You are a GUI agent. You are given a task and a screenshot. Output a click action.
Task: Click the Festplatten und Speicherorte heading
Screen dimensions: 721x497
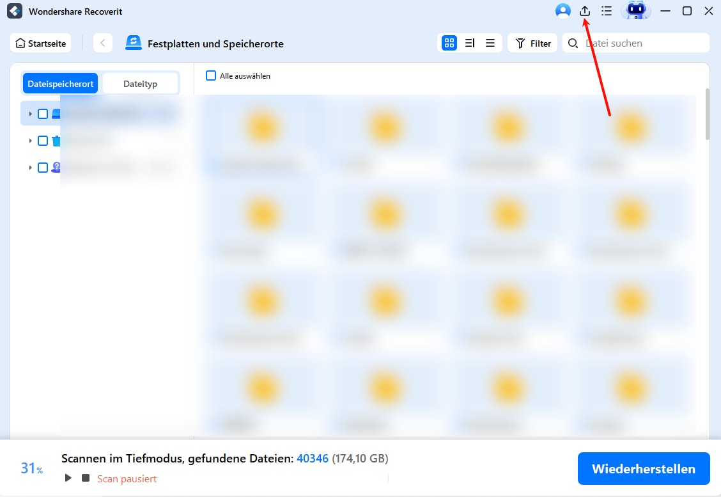click(215, 43)
